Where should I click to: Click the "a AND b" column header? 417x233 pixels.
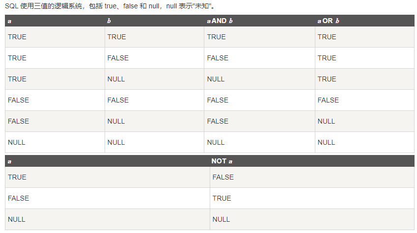220,21
